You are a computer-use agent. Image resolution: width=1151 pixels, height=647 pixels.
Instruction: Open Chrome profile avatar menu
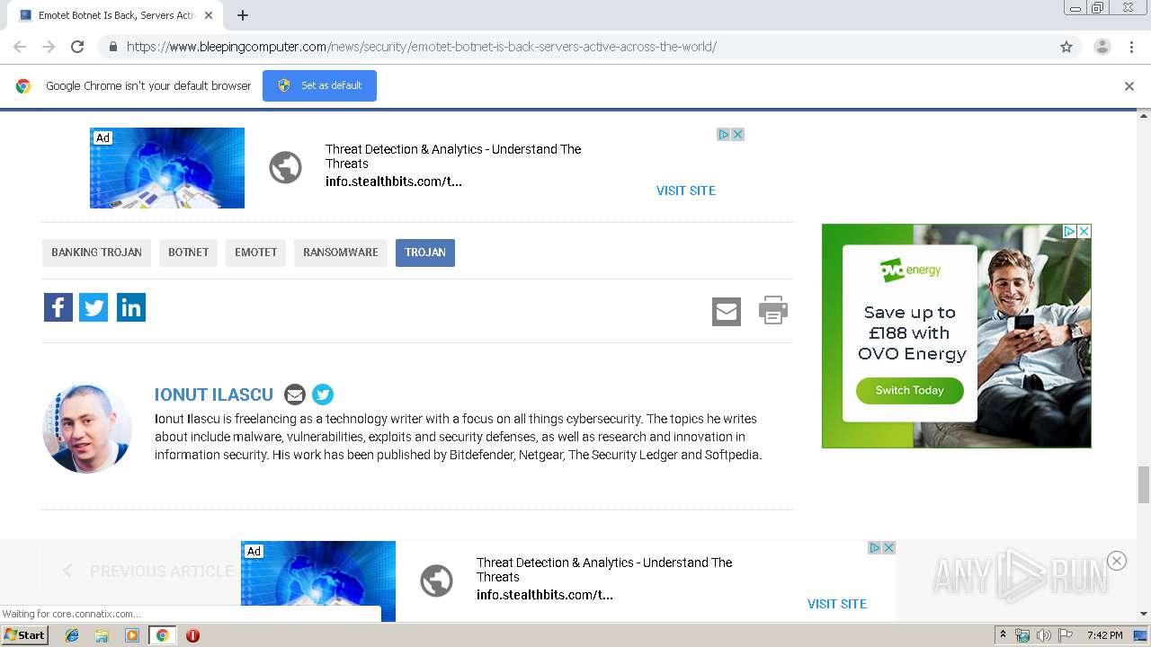click(1102, 47)
